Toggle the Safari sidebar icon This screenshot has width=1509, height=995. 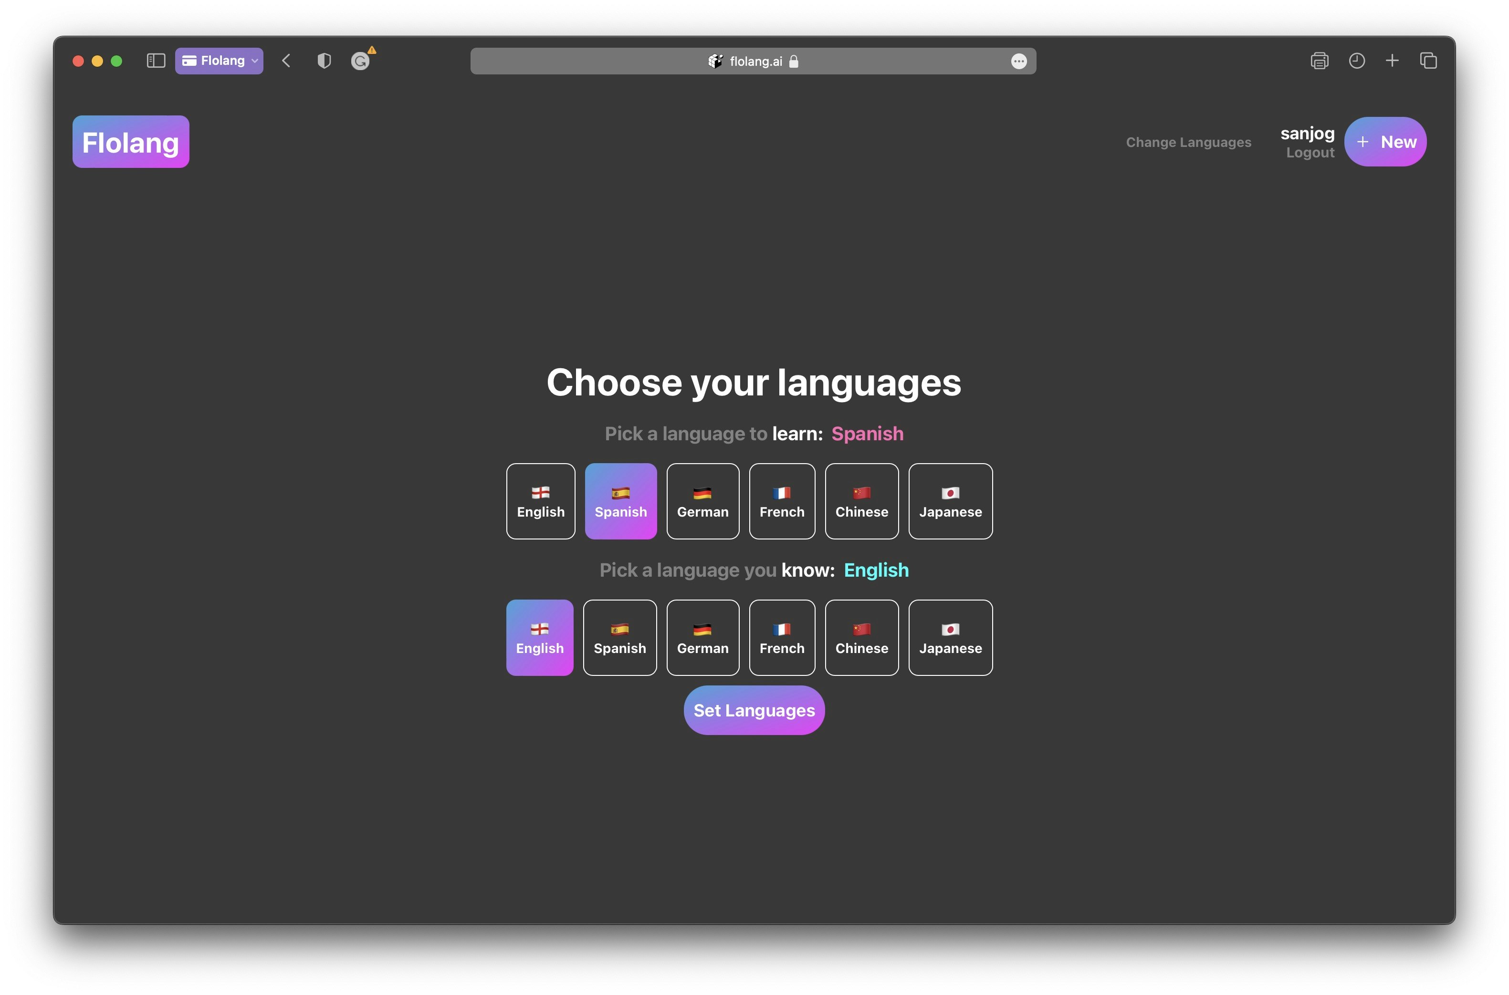pyautogui.click(x=156, y=61)
